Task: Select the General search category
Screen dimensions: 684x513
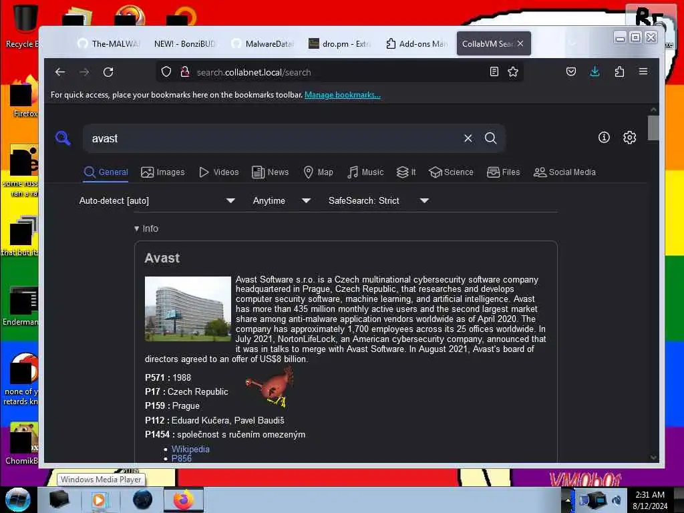Action: pyautogui.click(x=106, y=172)
